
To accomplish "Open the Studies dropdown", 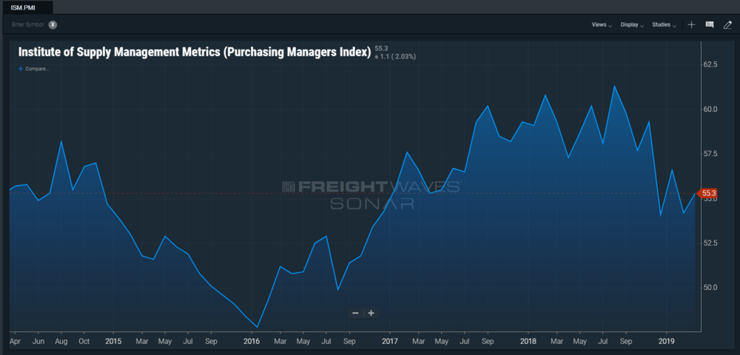I will click(x=664, y=25).
